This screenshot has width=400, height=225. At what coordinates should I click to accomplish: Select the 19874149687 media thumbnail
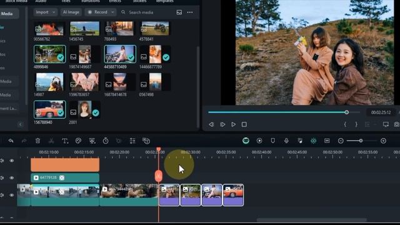click(85, 54)
